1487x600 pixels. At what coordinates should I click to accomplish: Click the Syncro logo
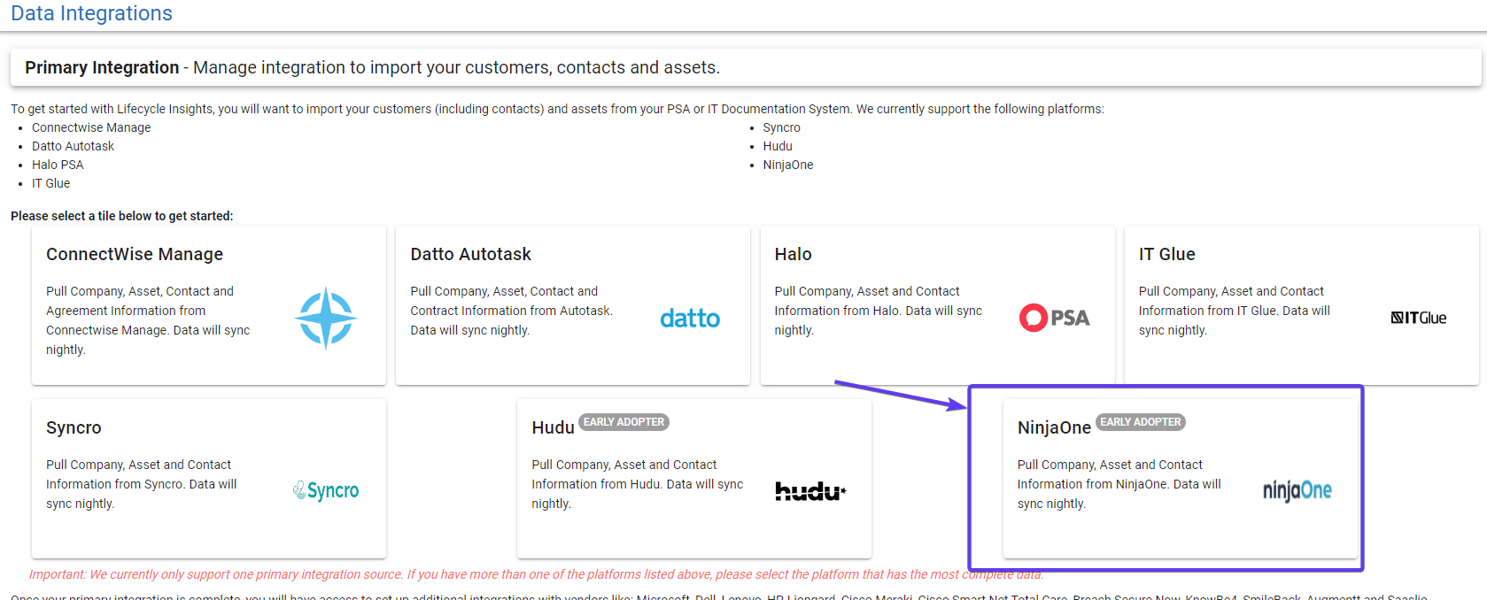pos(326,490)
